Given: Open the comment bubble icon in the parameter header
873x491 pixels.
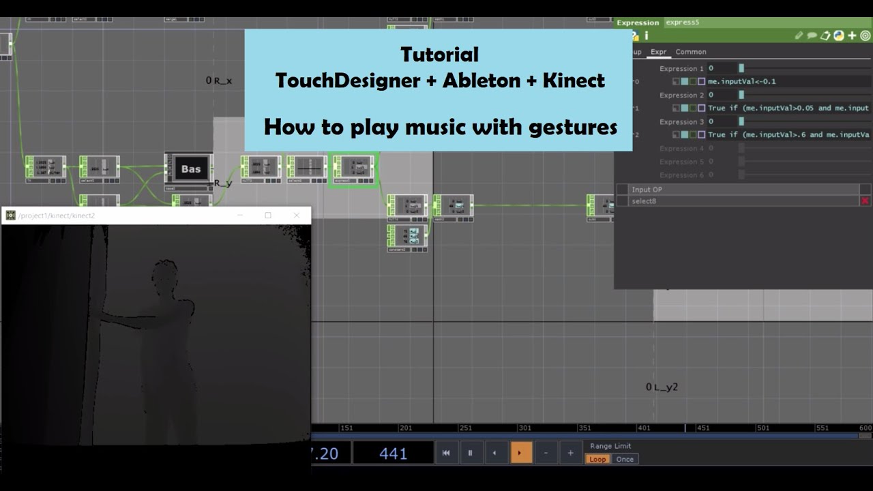Looking at the screenshot, I should coord(812,35).
